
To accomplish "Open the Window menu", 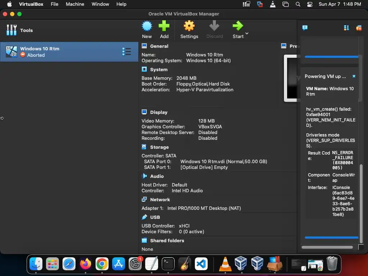I will point(100,4).
